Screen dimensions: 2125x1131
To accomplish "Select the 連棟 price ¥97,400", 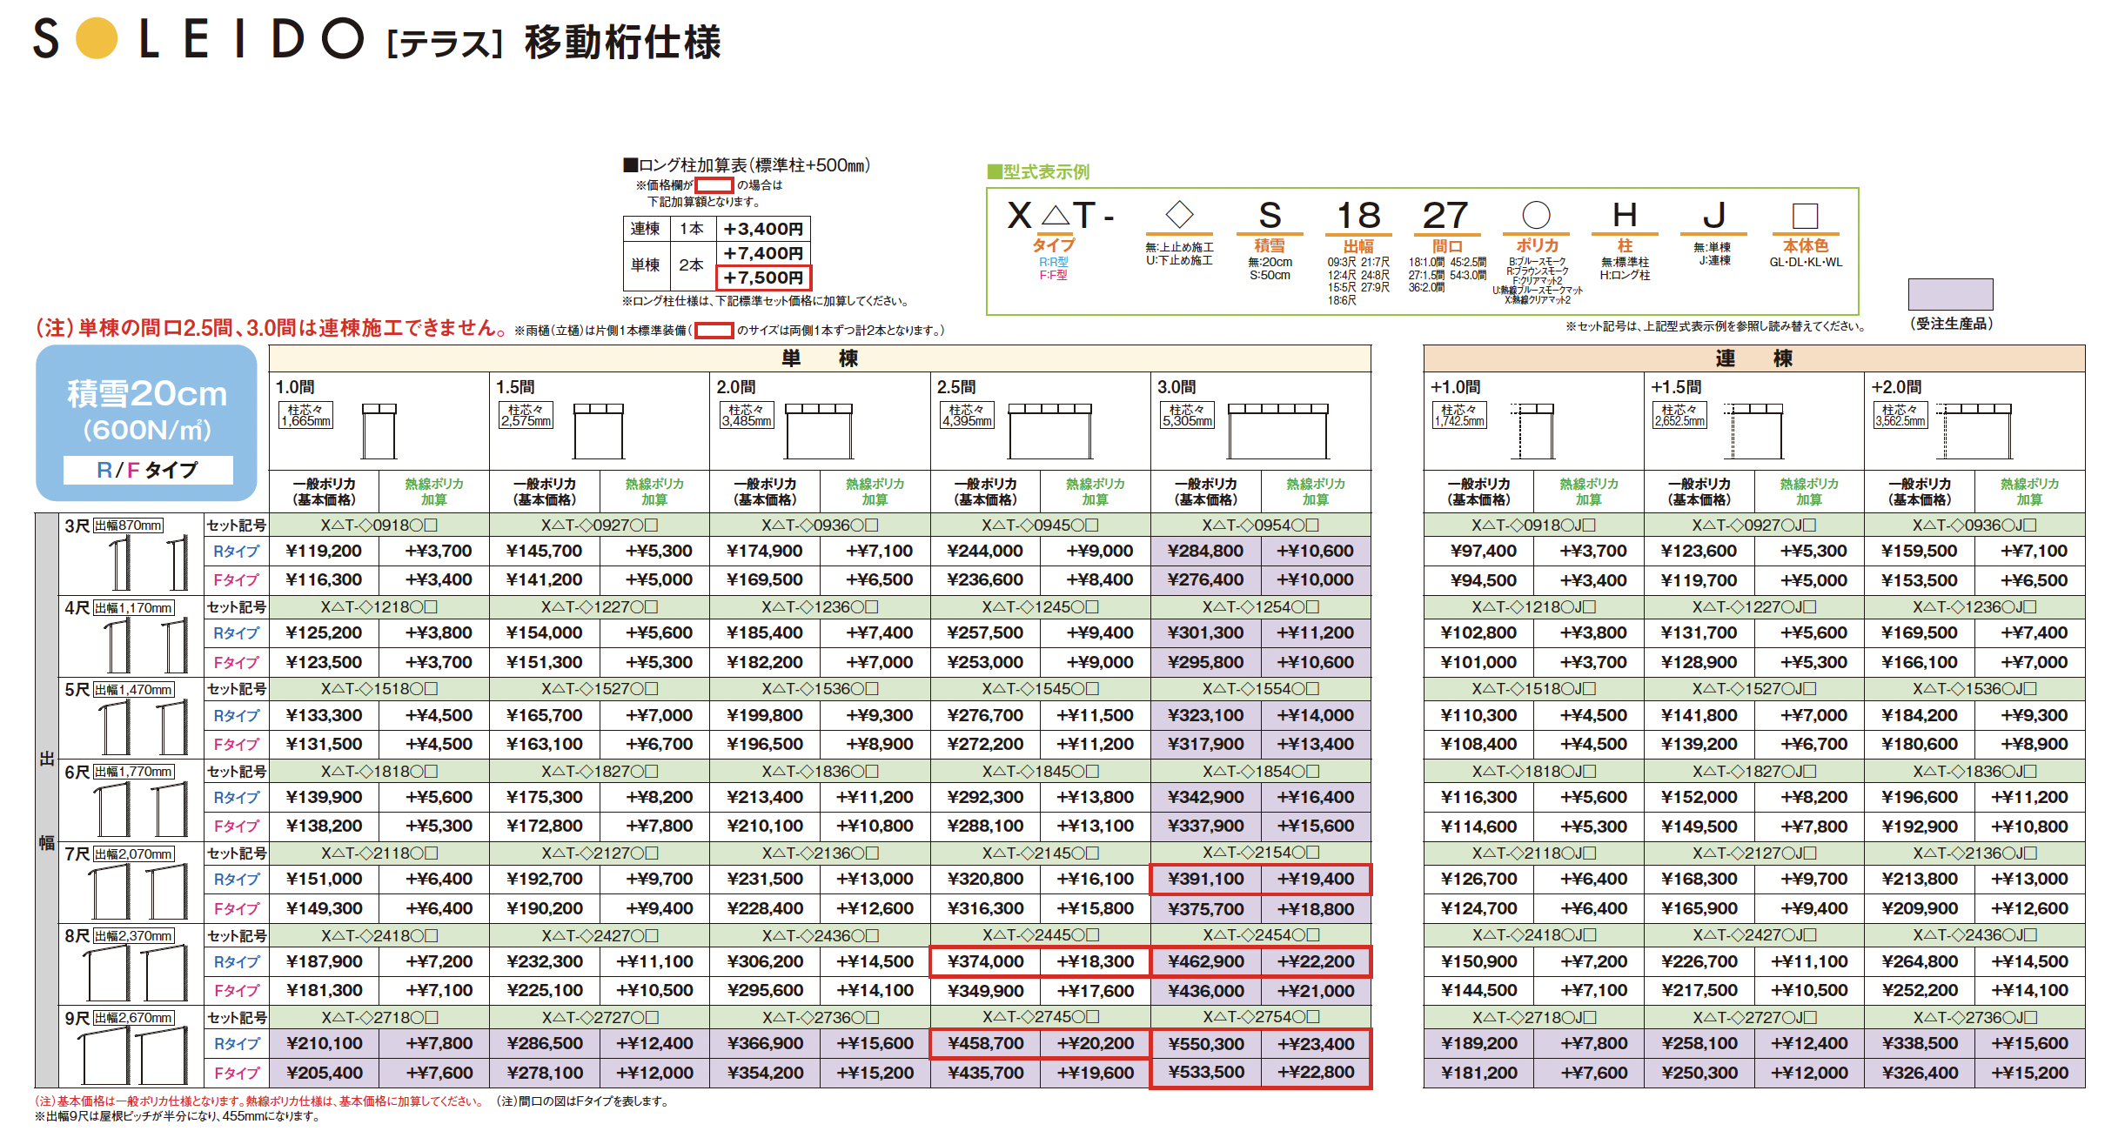I will (x=1483, y=551).
